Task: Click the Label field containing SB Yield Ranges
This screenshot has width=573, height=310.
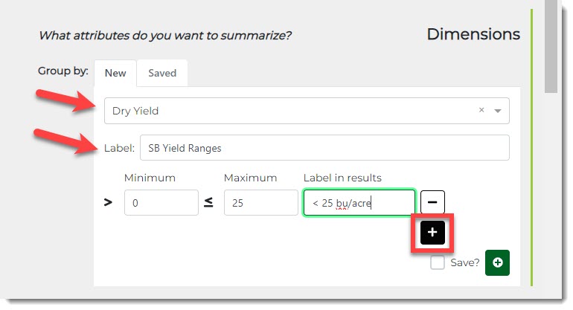Action: pyautogui.click(x=324, y=147)
